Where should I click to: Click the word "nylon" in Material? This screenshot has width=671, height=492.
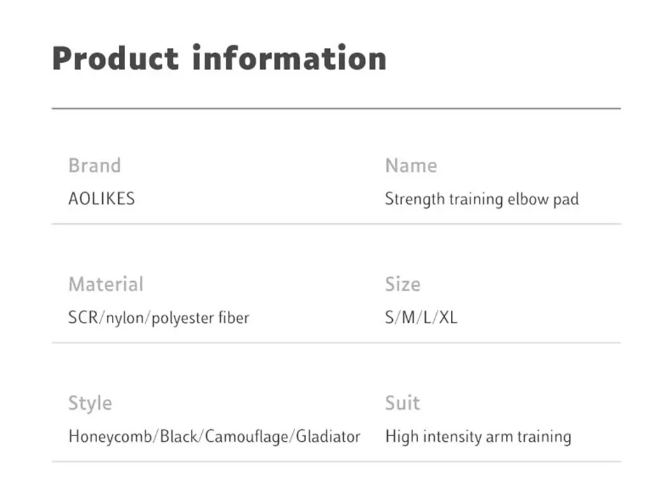126,319
